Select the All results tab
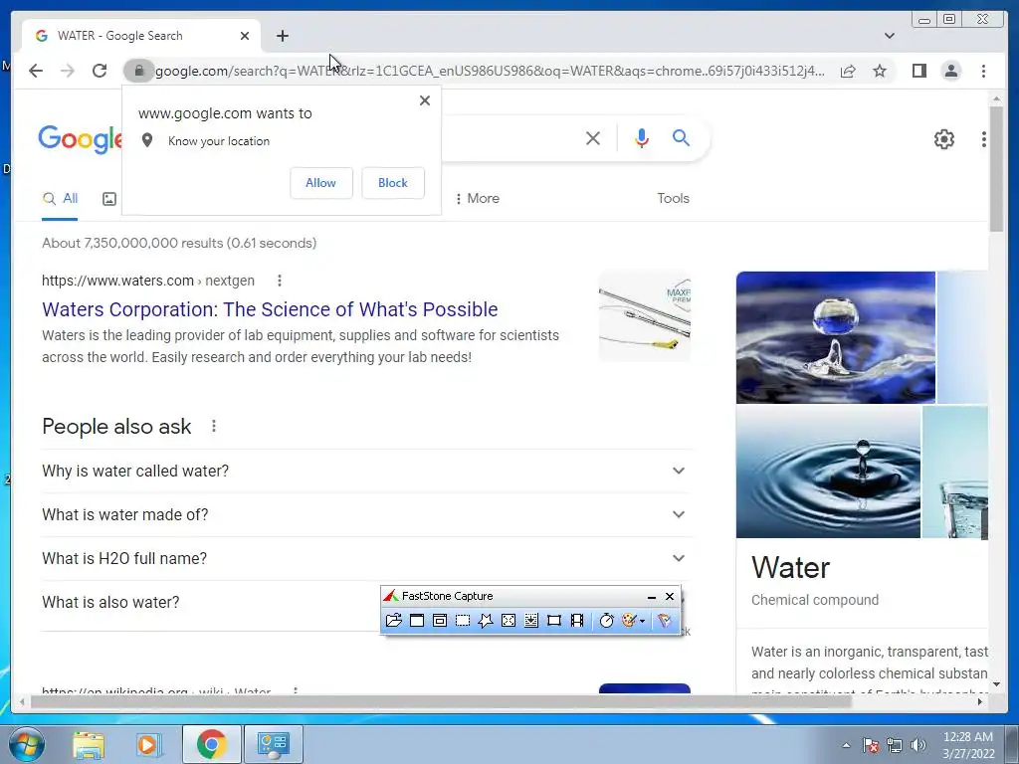1019x764 pixels. coord(60,199)
